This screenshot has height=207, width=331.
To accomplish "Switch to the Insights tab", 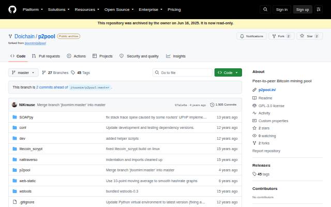I will pyautogui.click(x=176, y=56).
